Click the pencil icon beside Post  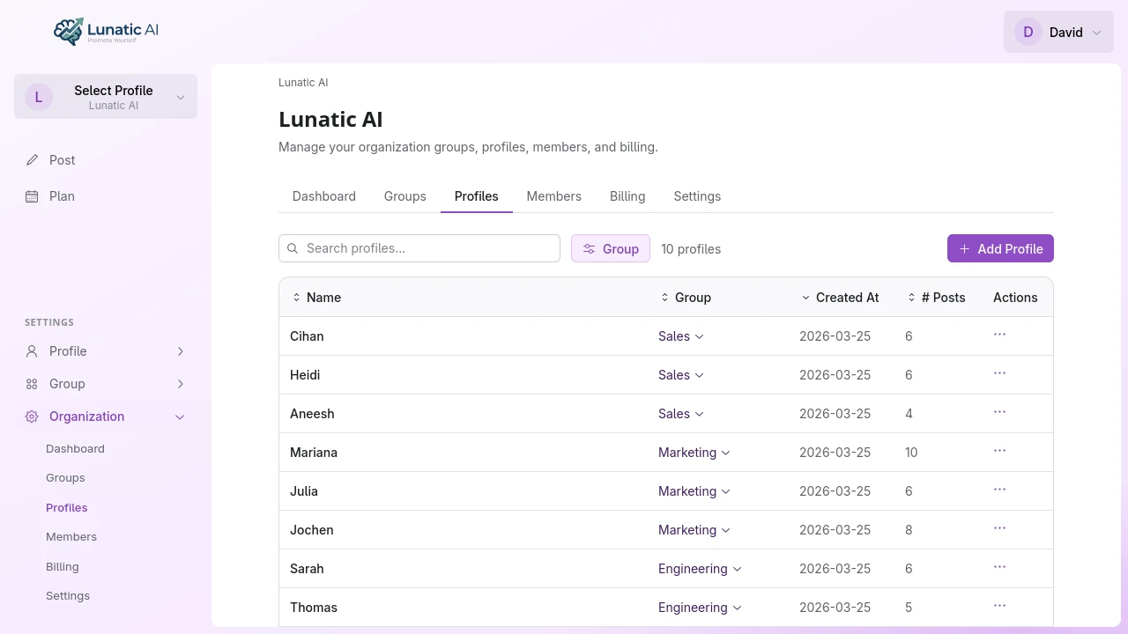(32, 160)
